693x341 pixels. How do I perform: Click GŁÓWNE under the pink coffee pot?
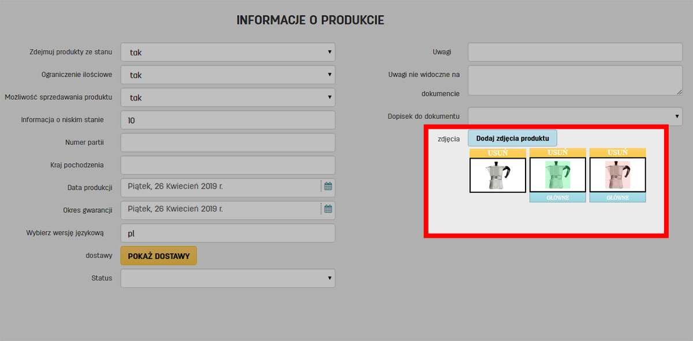pos(618,198)
